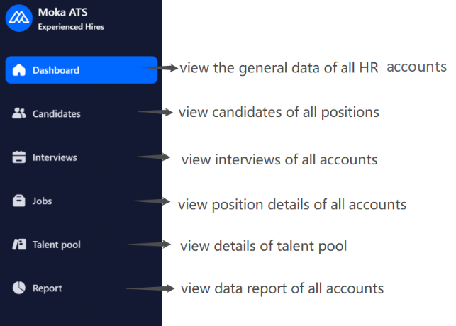
Task: Click the Interviews calendar icon
Action: tap(19, 157)
